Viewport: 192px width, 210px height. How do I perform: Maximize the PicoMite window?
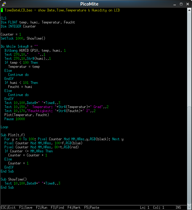click(181, 3)
